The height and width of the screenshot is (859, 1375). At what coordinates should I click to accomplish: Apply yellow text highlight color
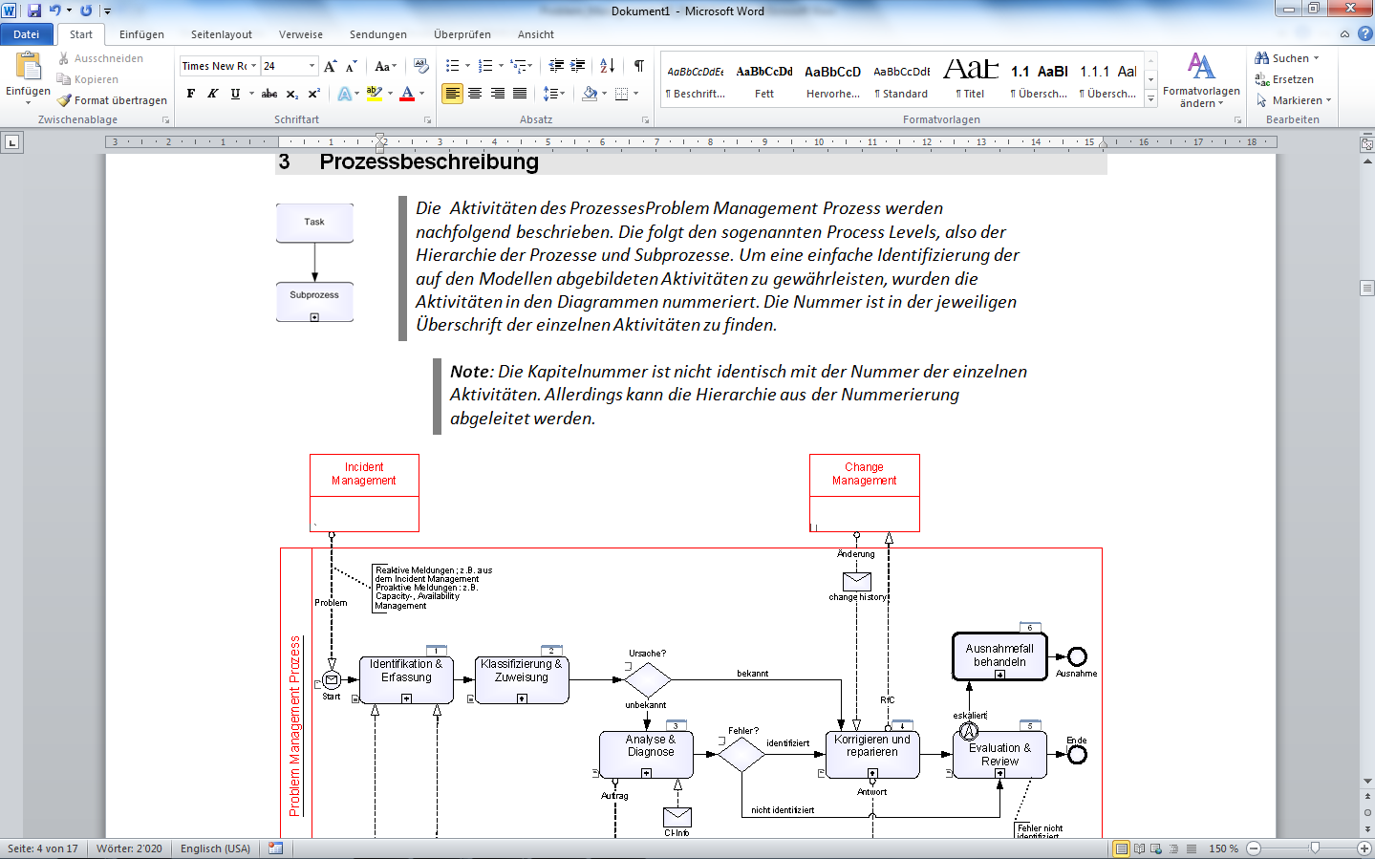(374, 94)
